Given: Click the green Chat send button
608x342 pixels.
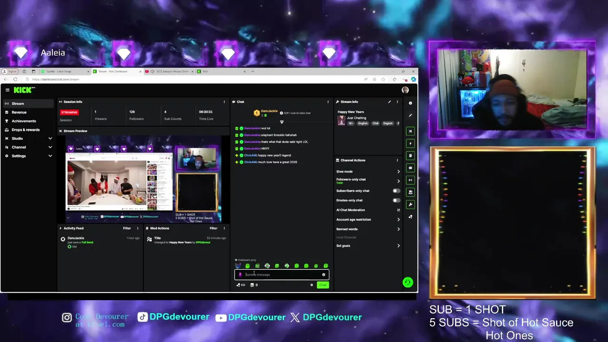Looking at the screenshot, I should pyautogui.click(x=323, y=285).
